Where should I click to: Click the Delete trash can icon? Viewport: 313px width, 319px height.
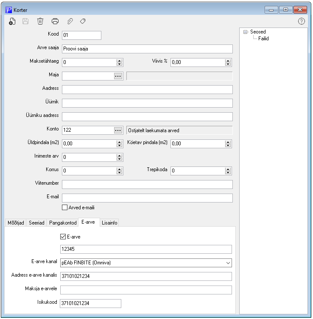(x=40, y=21)
